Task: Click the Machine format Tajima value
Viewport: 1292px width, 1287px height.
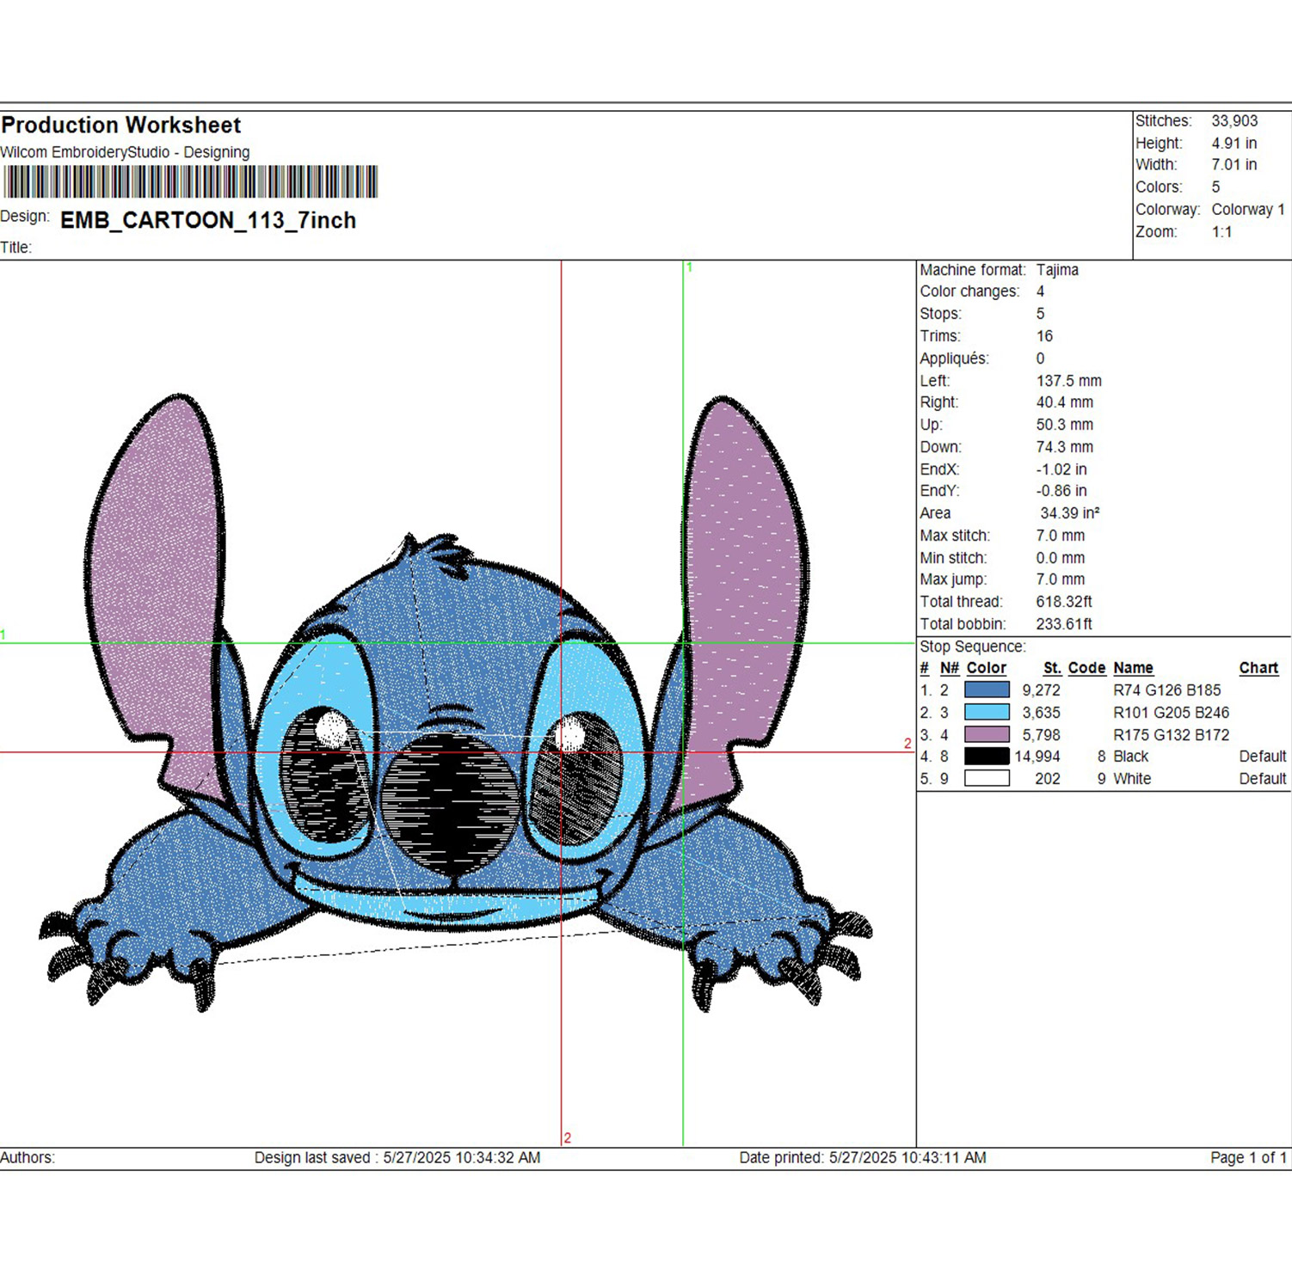Action: coord(1057,270)
